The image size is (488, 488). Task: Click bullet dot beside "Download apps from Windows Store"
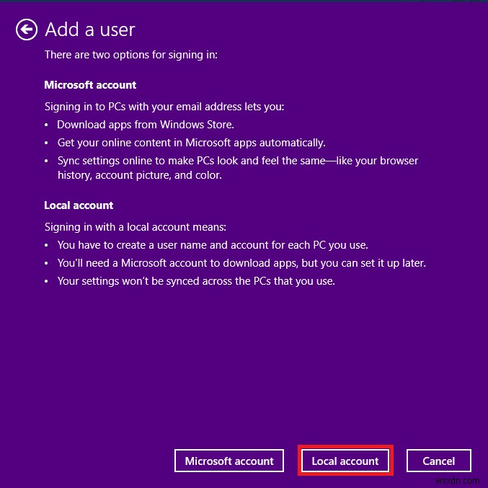point(47,125)
